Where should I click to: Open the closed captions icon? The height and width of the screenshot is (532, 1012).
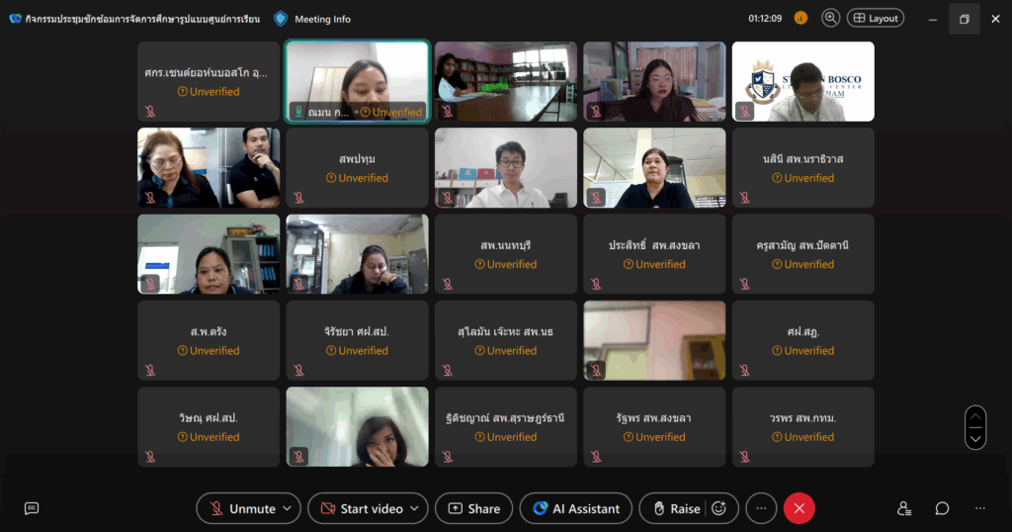32,508
